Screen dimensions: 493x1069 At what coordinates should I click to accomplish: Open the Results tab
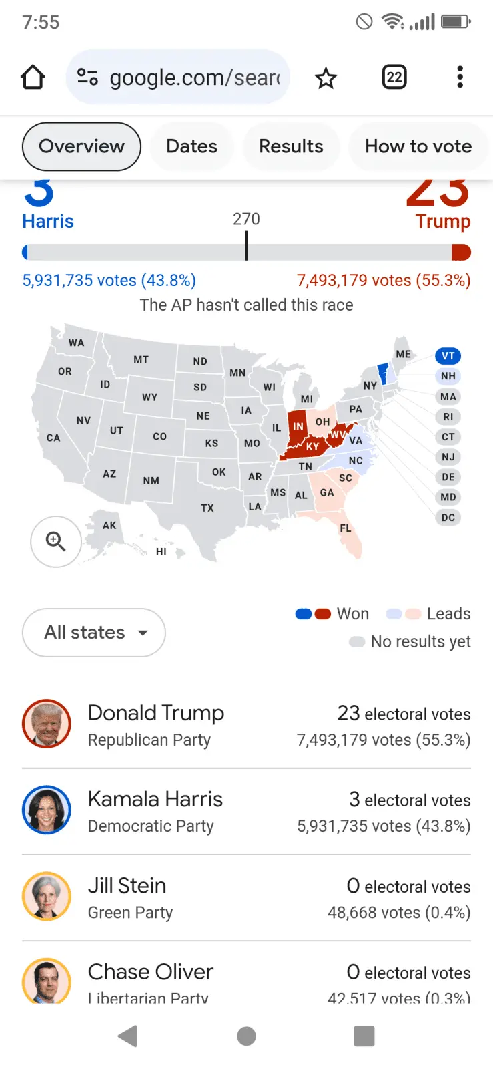click(291, 146)
